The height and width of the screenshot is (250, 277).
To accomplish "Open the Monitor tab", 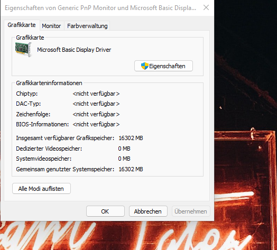I will 51,26.
